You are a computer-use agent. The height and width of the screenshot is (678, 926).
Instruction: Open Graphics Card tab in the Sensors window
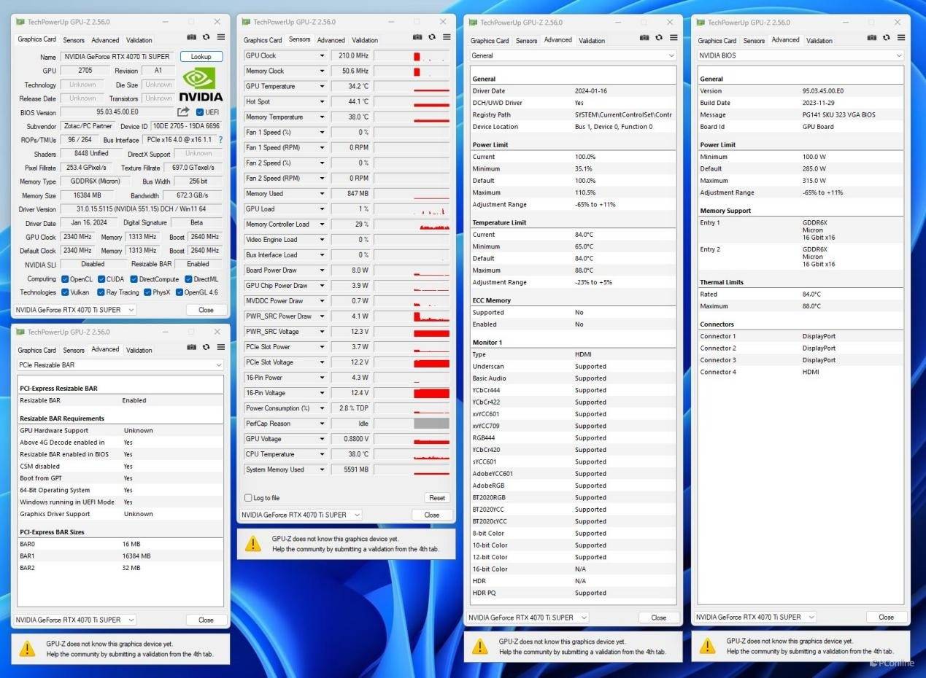coord(263,40)
